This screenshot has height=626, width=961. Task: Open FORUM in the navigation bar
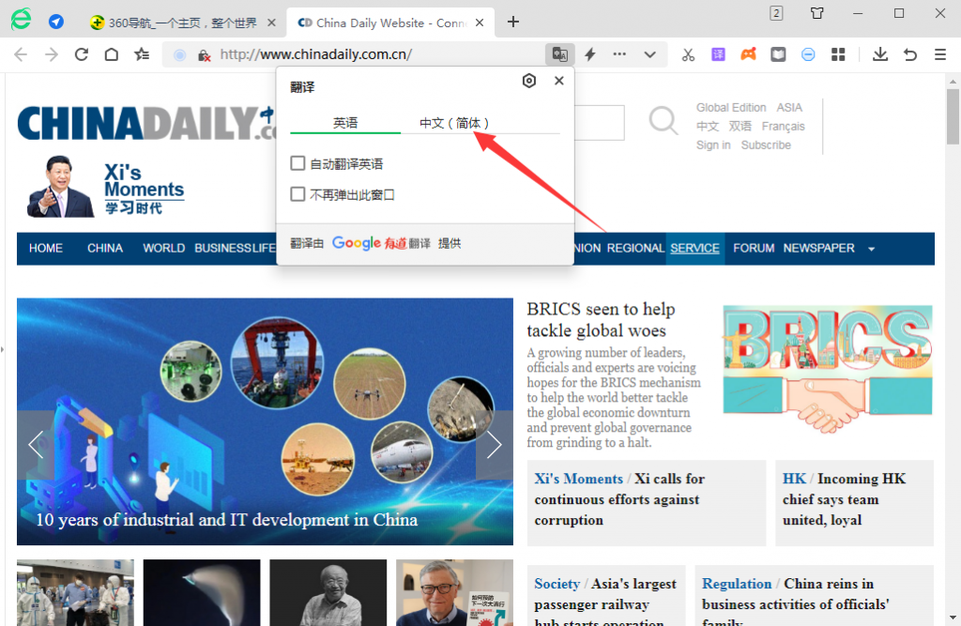[754, 249]
